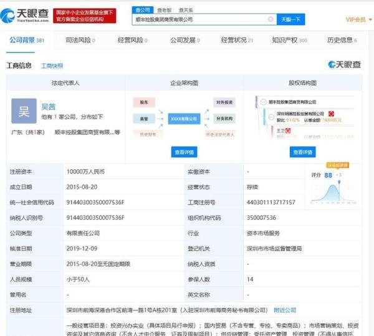Open the VIP会员 dropdown arrow
The image size is (374, 336).
(370, 19)
